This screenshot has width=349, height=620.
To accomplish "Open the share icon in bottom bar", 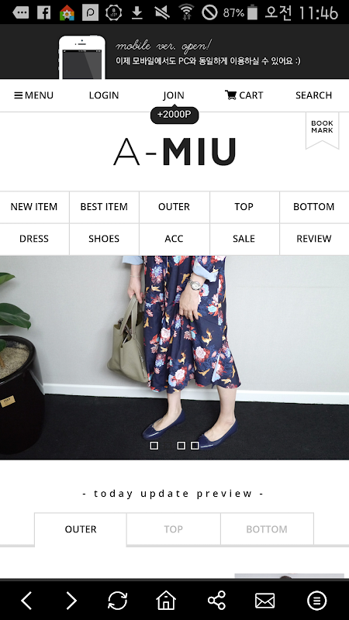I will coord(216,601).
